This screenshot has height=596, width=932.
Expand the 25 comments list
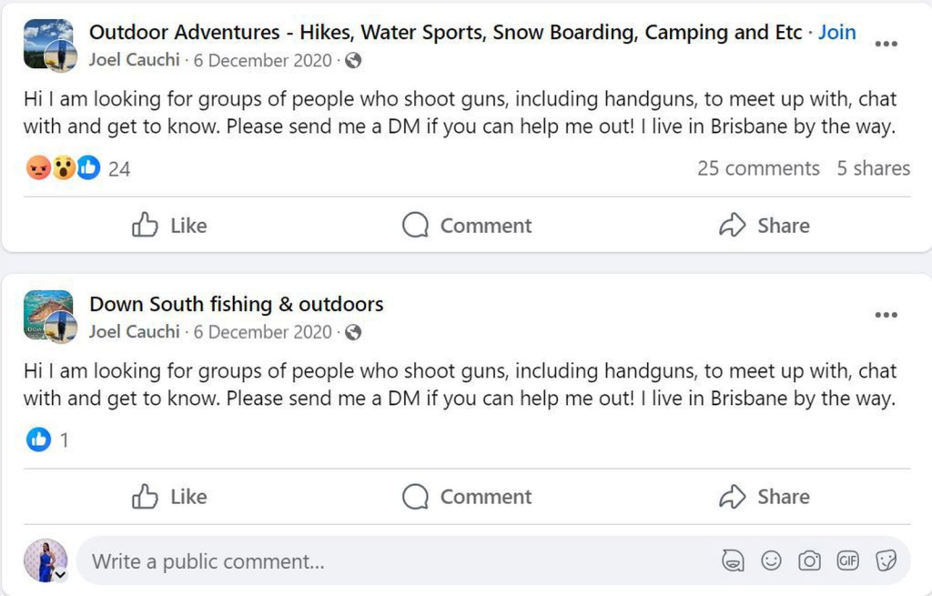pos(758,168)
